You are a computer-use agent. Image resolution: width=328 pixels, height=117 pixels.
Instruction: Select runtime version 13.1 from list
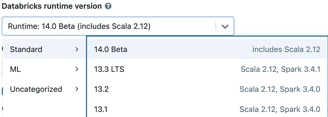(x=101, y=109)
